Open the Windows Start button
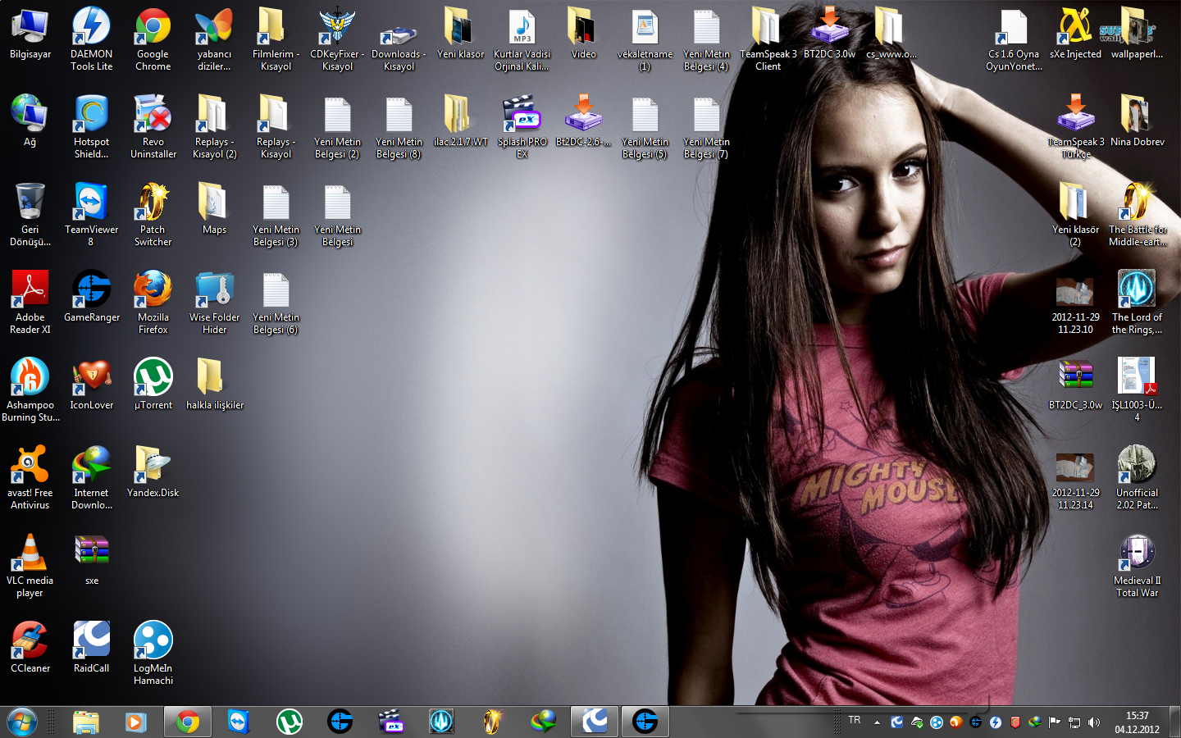The width and height of the screenshot is (1181, 738). point(22,722)
